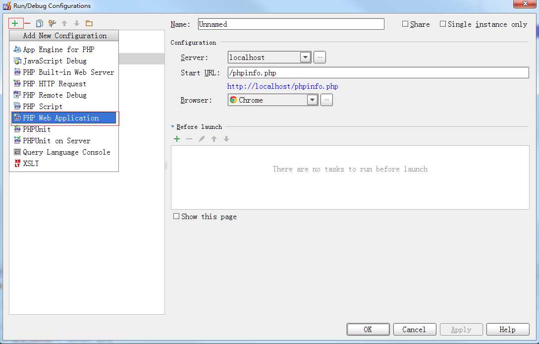This screenshot has height=344, width=539.
Task: Select PHPUnit on Server label
Action: (x=56, y=141)
